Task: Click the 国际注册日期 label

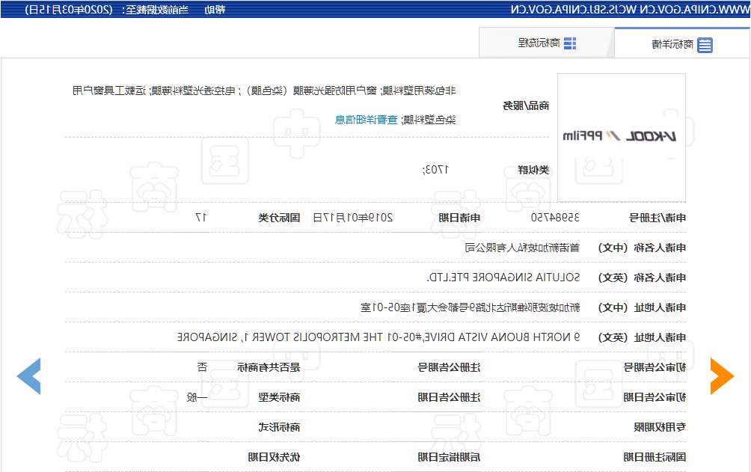Action: 655,457
